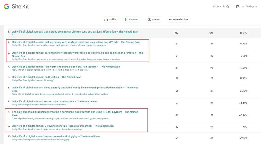Image resolution: width=261 pixels, height=144 pixels.
Task: Open the chicken soup junk information post
Action: pos(75,32)
